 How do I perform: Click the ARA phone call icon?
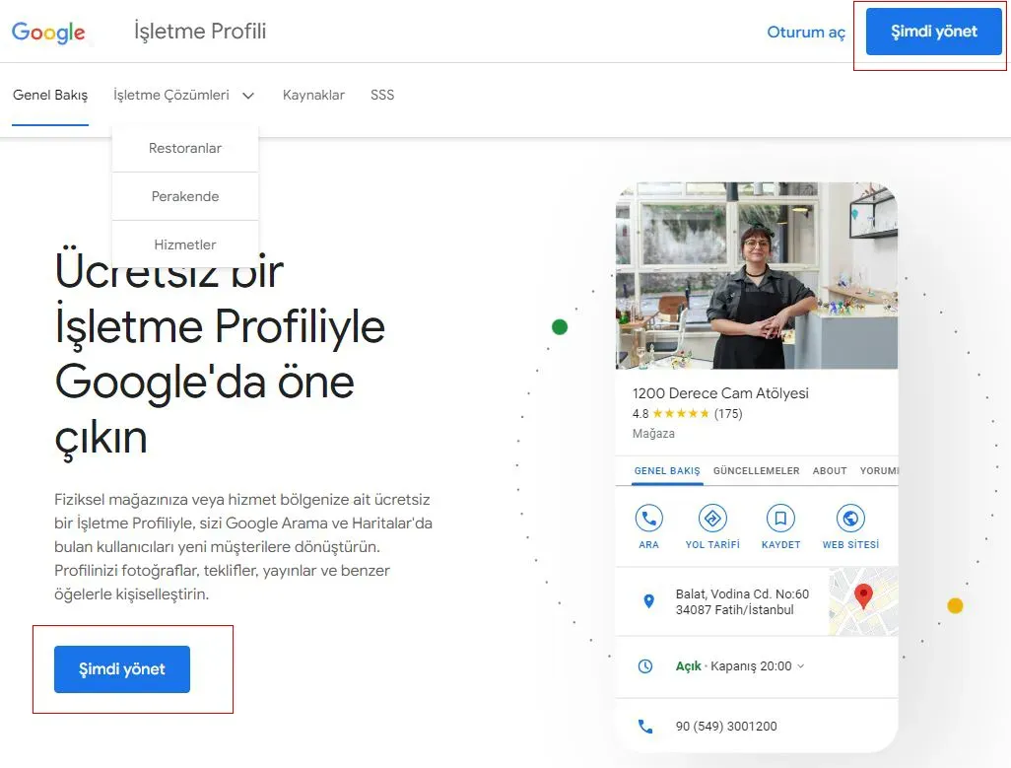click(x=648, y=518)
